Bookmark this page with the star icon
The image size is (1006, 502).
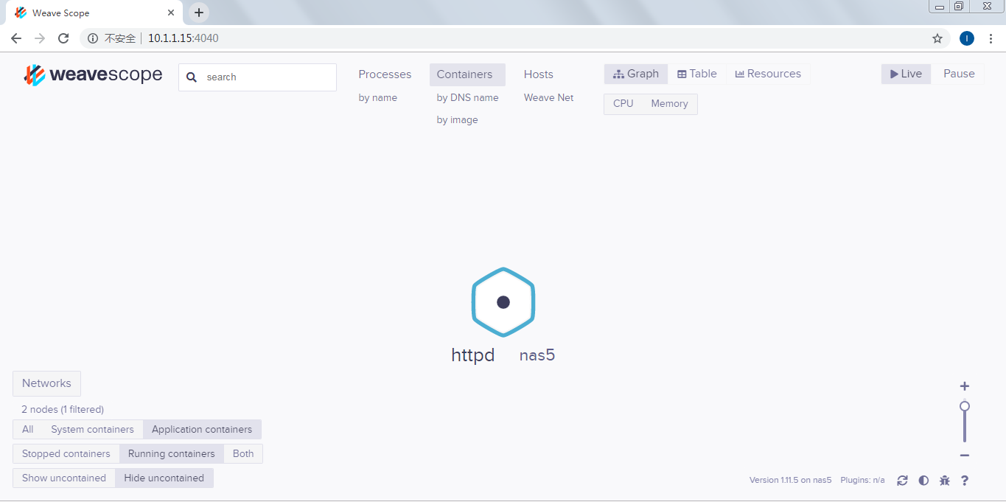pos(937,38)
